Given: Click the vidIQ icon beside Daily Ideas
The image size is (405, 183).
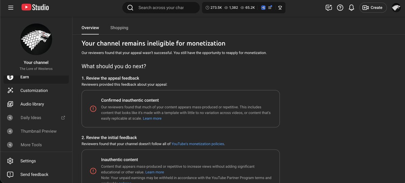Looking at the screenshot, I should coord(10,118).
